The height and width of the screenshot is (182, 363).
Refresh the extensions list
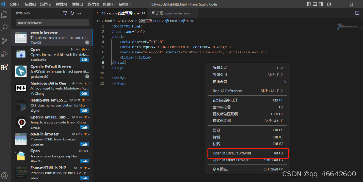(x=72, y=13)
